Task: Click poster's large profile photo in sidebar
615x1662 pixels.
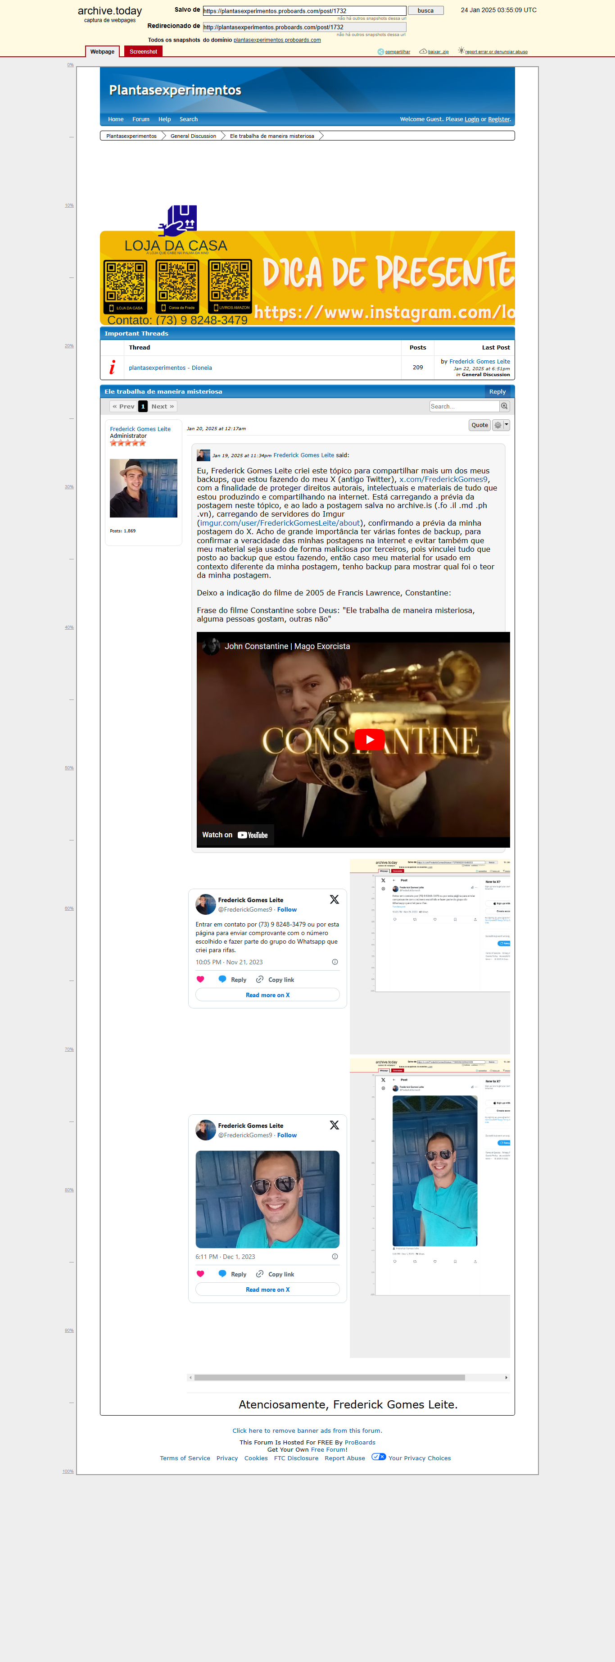Action: click(143, 488)
